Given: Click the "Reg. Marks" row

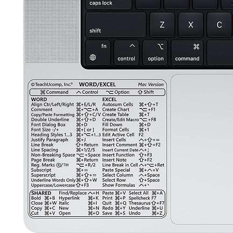Looking at the screenshot, I should pyautogui.click(x=63, y=165).
